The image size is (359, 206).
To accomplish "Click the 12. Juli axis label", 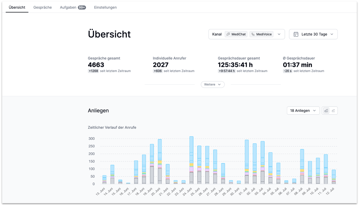I will pyautogui.click(x=330, y=191).
